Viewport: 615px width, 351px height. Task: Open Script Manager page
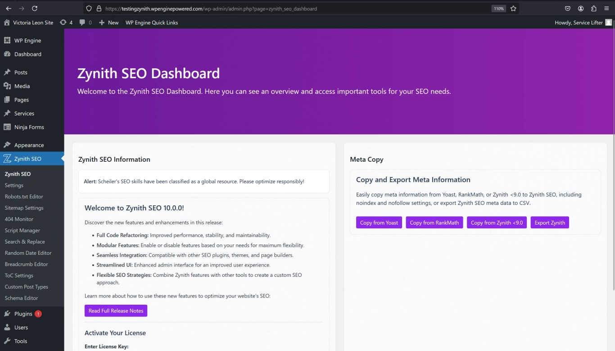point(22,230)
